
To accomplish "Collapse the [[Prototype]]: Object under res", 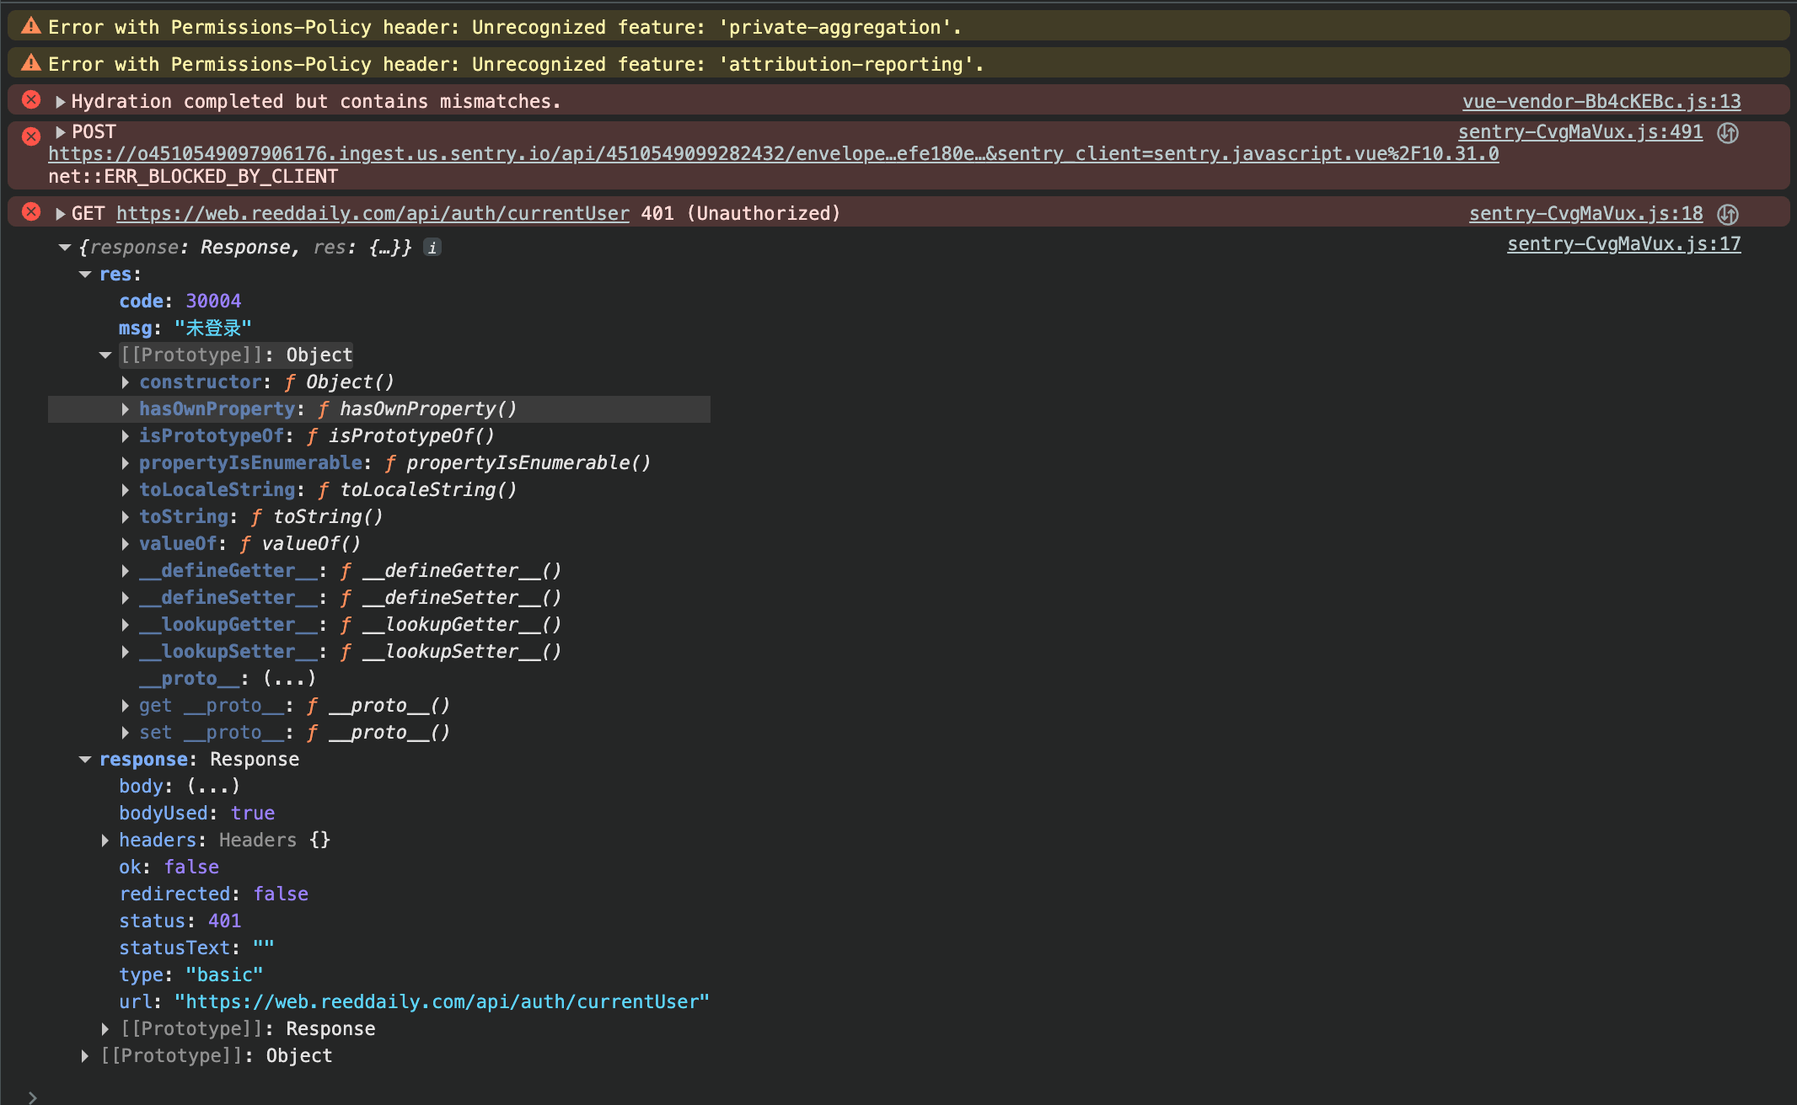I will (x=105, y=355).
